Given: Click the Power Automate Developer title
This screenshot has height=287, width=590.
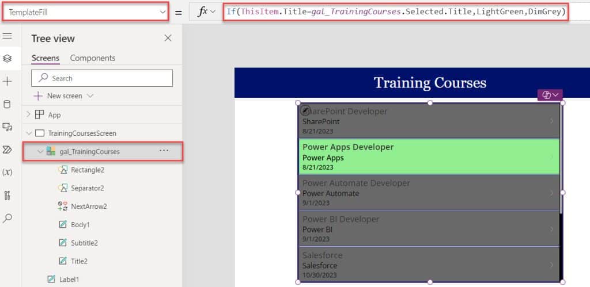Looking at the screenshot, I should [x=356, y=183].
